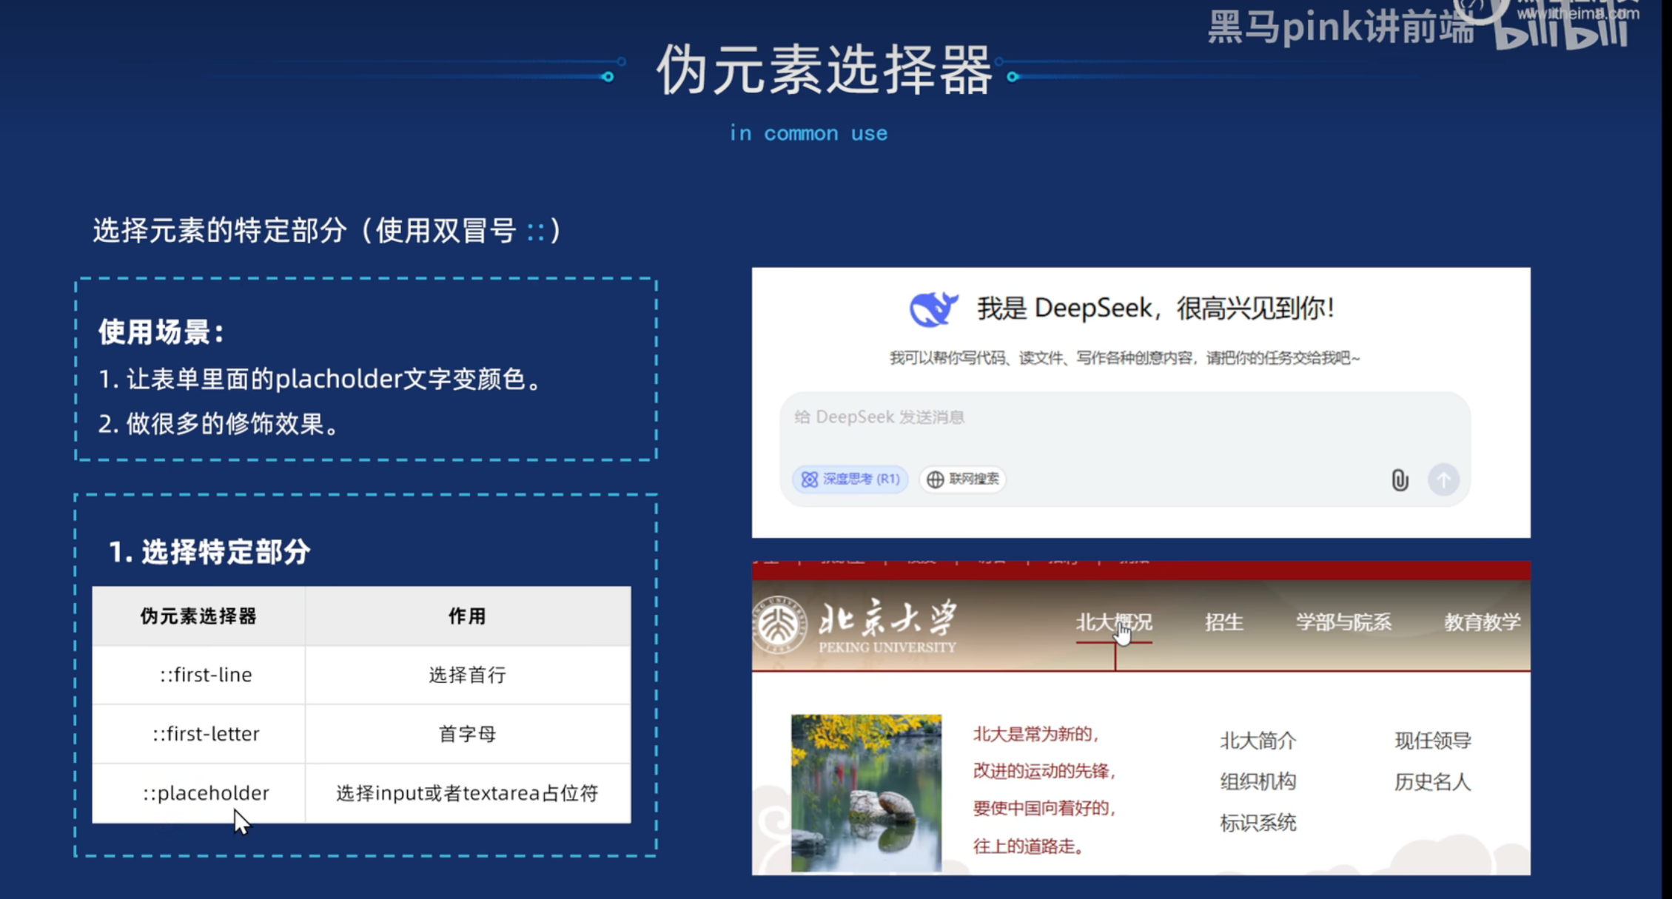Click the Peking University emblem

[x=780, y=626]
